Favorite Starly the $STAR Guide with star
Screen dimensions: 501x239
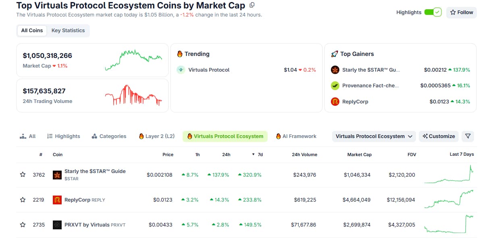23,175
